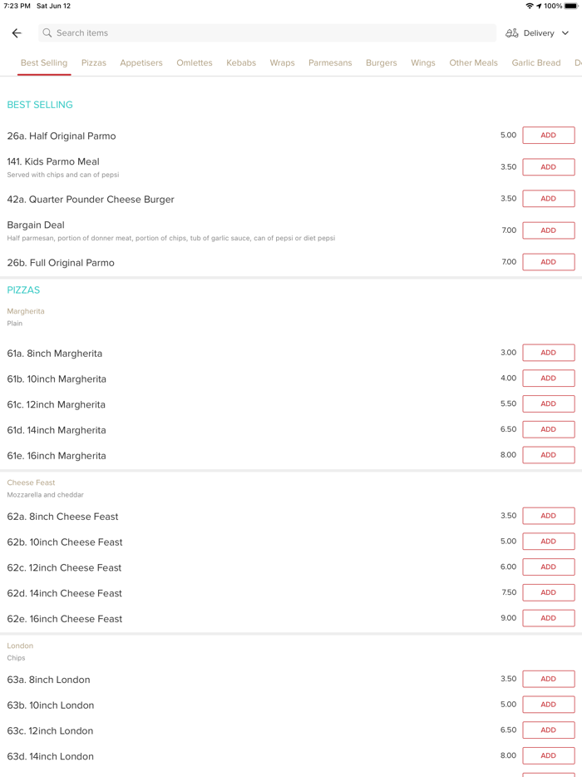The image size is (582, 777).
Task: Tap the battery icon in status bar
Action: pyautogui.click(x=571, y=6)
